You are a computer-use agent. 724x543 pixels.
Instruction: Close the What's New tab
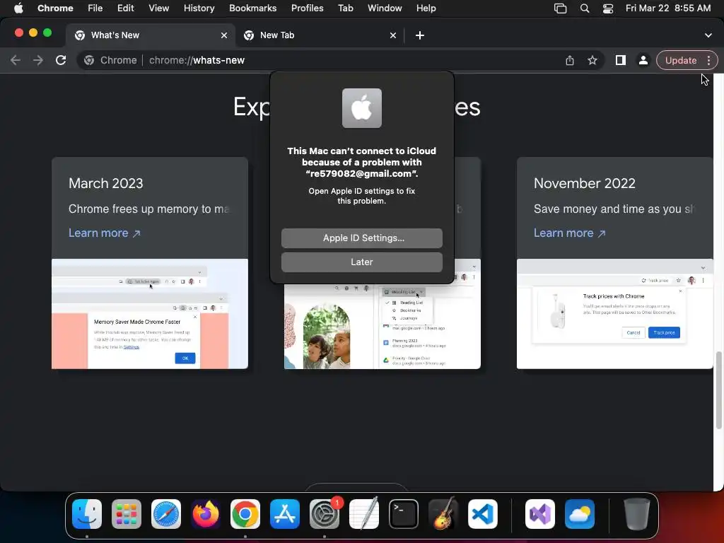pos(224,35)
